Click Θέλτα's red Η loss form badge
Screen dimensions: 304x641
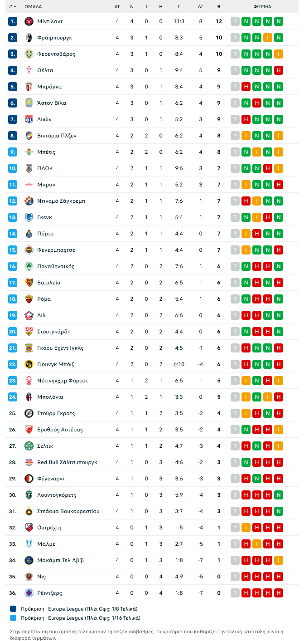click(279, 70)
